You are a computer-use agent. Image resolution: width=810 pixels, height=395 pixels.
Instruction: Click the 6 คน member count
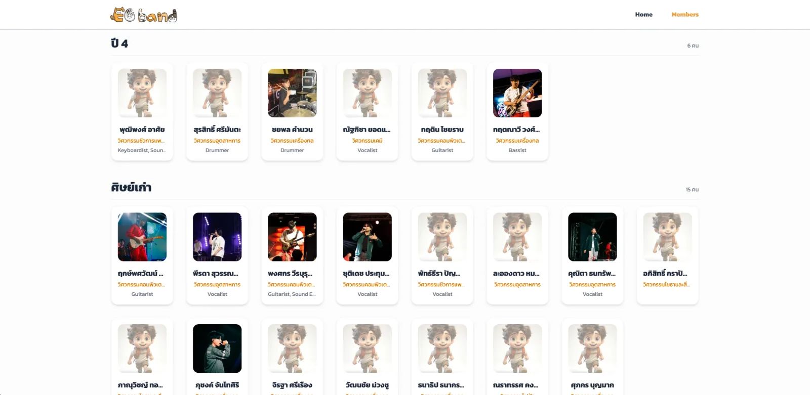(693, 46)
